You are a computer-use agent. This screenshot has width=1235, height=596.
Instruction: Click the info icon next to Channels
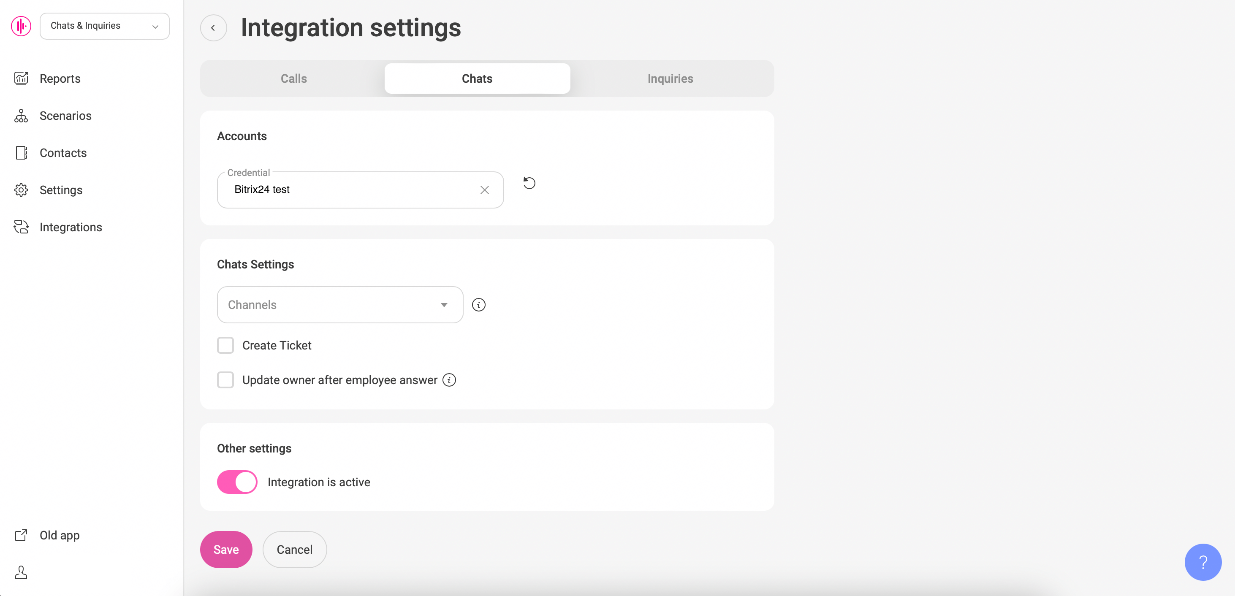(x=479, y=305)
